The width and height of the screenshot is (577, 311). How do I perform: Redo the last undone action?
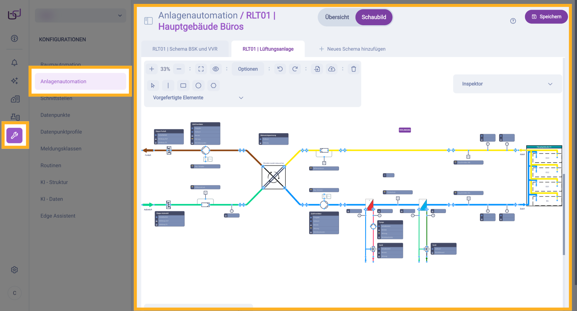click(295, 69)
